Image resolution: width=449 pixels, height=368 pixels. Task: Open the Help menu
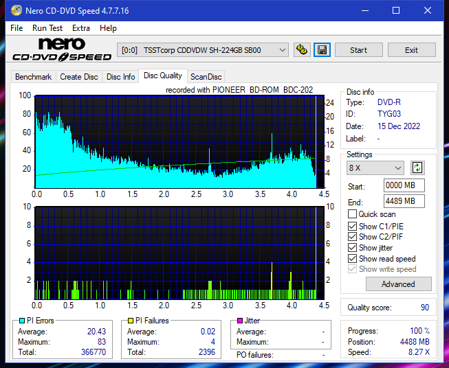108,28
